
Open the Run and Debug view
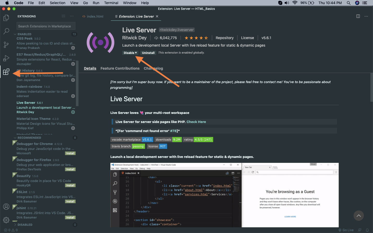6,58
